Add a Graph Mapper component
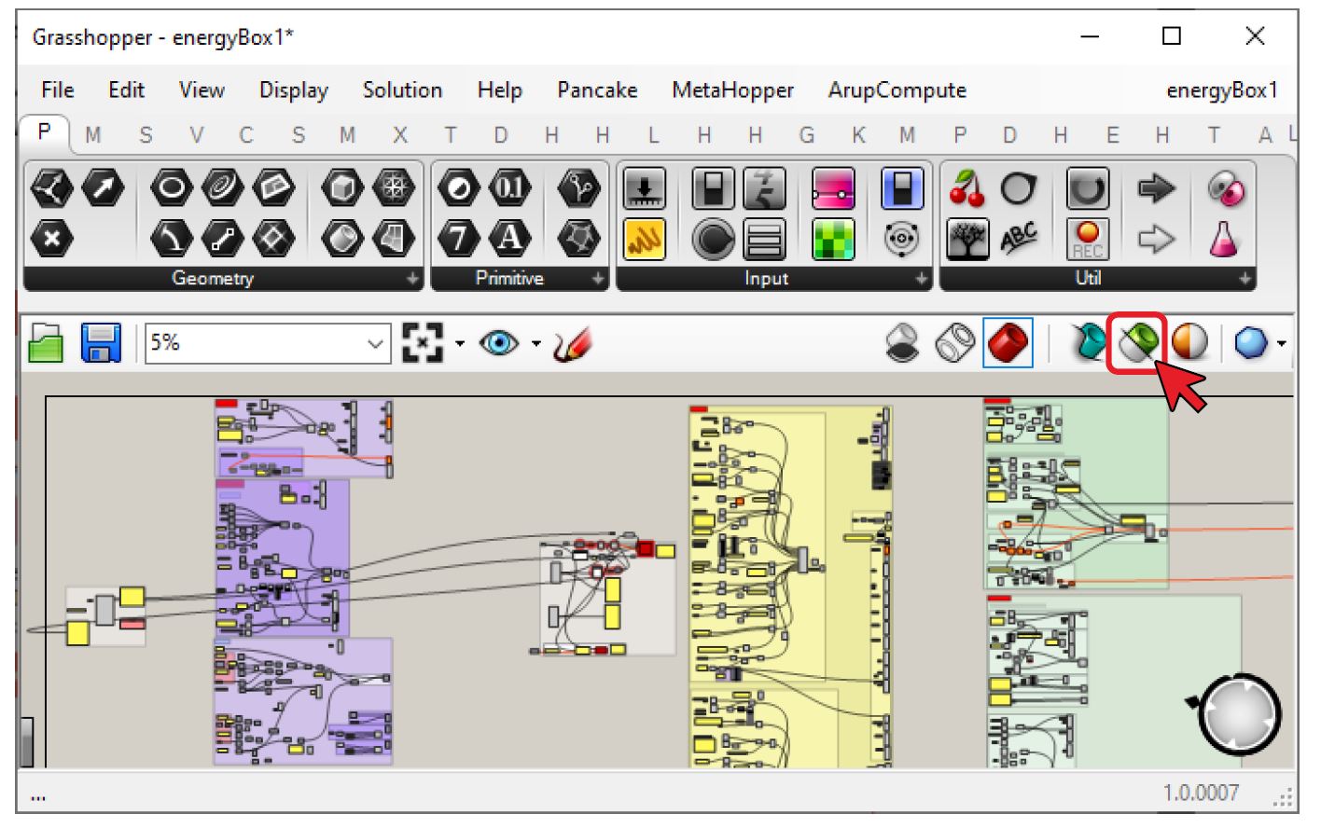 (644, 240)
